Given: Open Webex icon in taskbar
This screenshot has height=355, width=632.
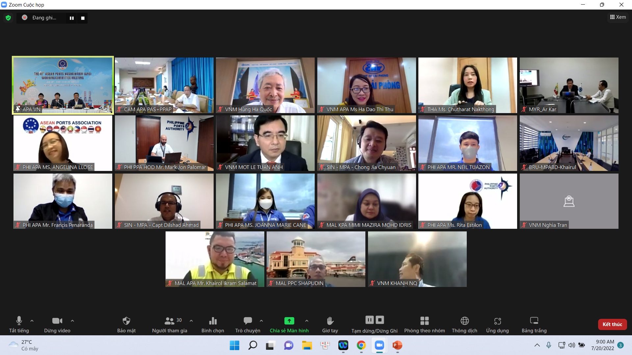Looking at the screenshot, I should click(x=343, y=345).
